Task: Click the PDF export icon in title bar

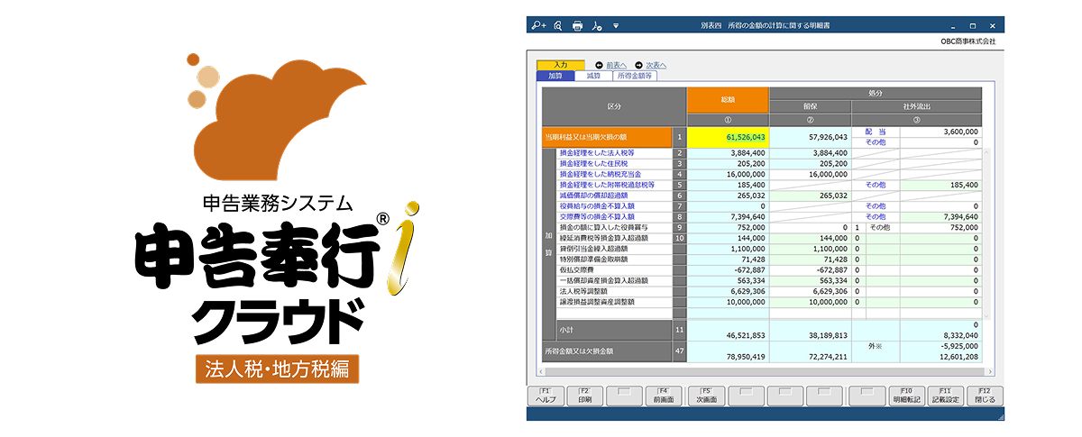Action: [597, 26]
